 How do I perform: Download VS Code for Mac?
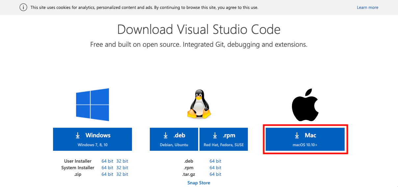pyautogui.click(x=305, y=139)
